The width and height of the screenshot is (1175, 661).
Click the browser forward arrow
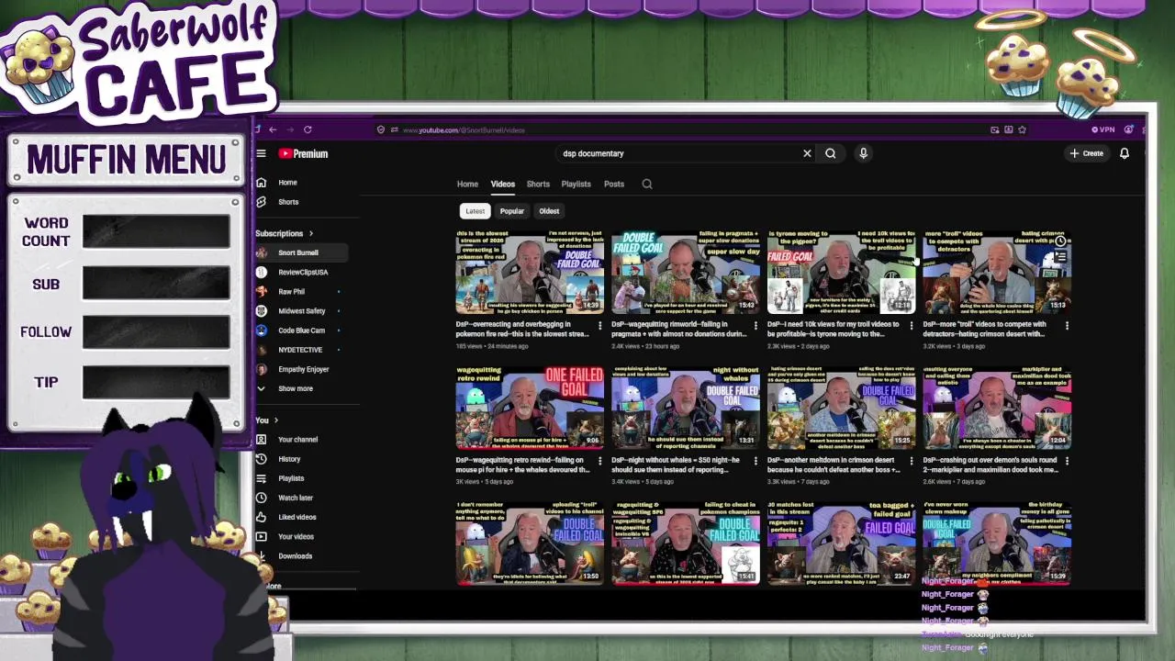(x=290, y=129)
